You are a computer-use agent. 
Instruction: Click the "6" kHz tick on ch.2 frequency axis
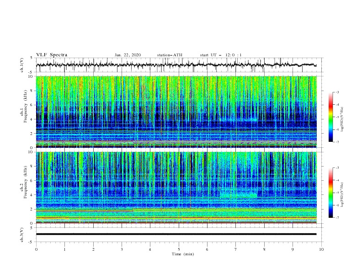(32, 181)
